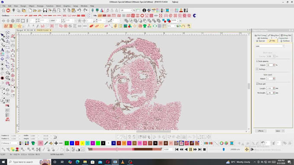This screenshot has width=294, height=165.
Task: Click the plus Add color icon
Action: (x=56, y=143)
